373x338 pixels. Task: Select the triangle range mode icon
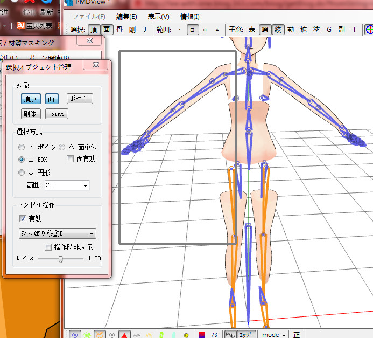pyautogui.click(x=217, y=30)
